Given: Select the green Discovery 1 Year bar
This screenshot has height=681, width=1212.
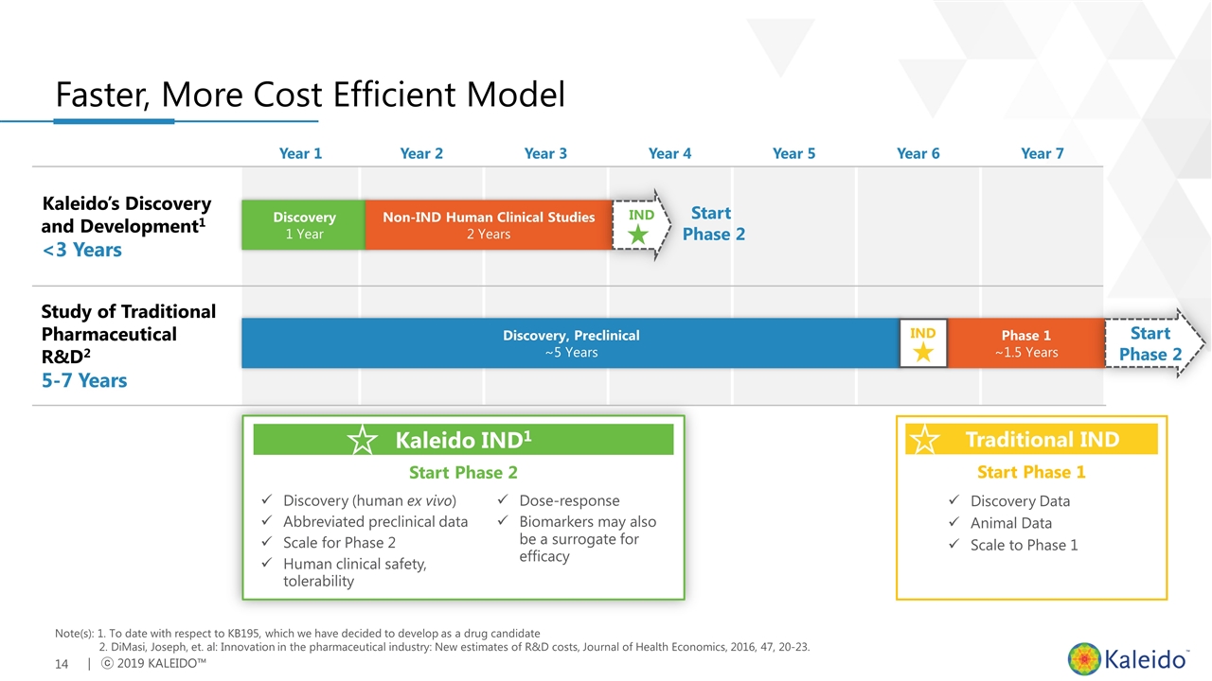Looking at the screenshot, I should click(x=303, y=225).
